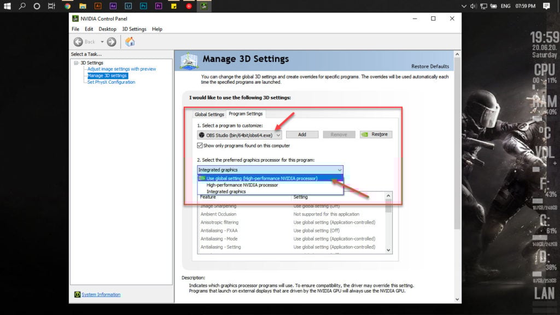Click the NVIDIA Control Panel taskbar icon

coord(204,6)
